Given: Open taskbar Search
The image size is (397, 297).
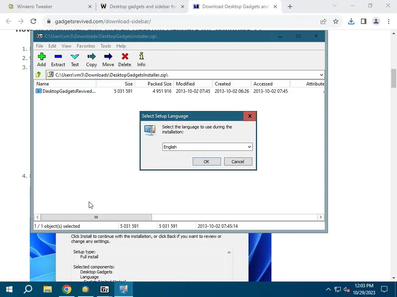Looking at the screenshot, I should point(28,289).
